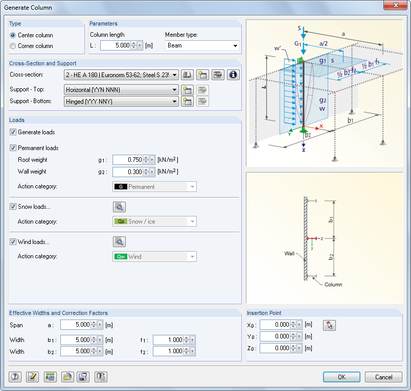
Task: Click the 3D column load diagram
Action: point(325,93)
